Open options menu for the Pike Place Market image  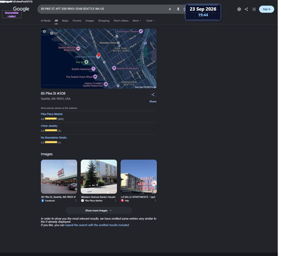point(115,200)
